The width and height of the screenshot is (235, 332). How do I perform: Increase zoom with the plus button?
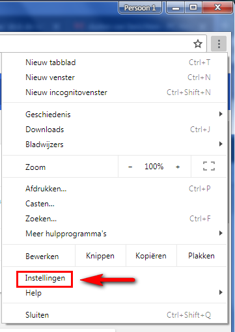tap(178, 167)
